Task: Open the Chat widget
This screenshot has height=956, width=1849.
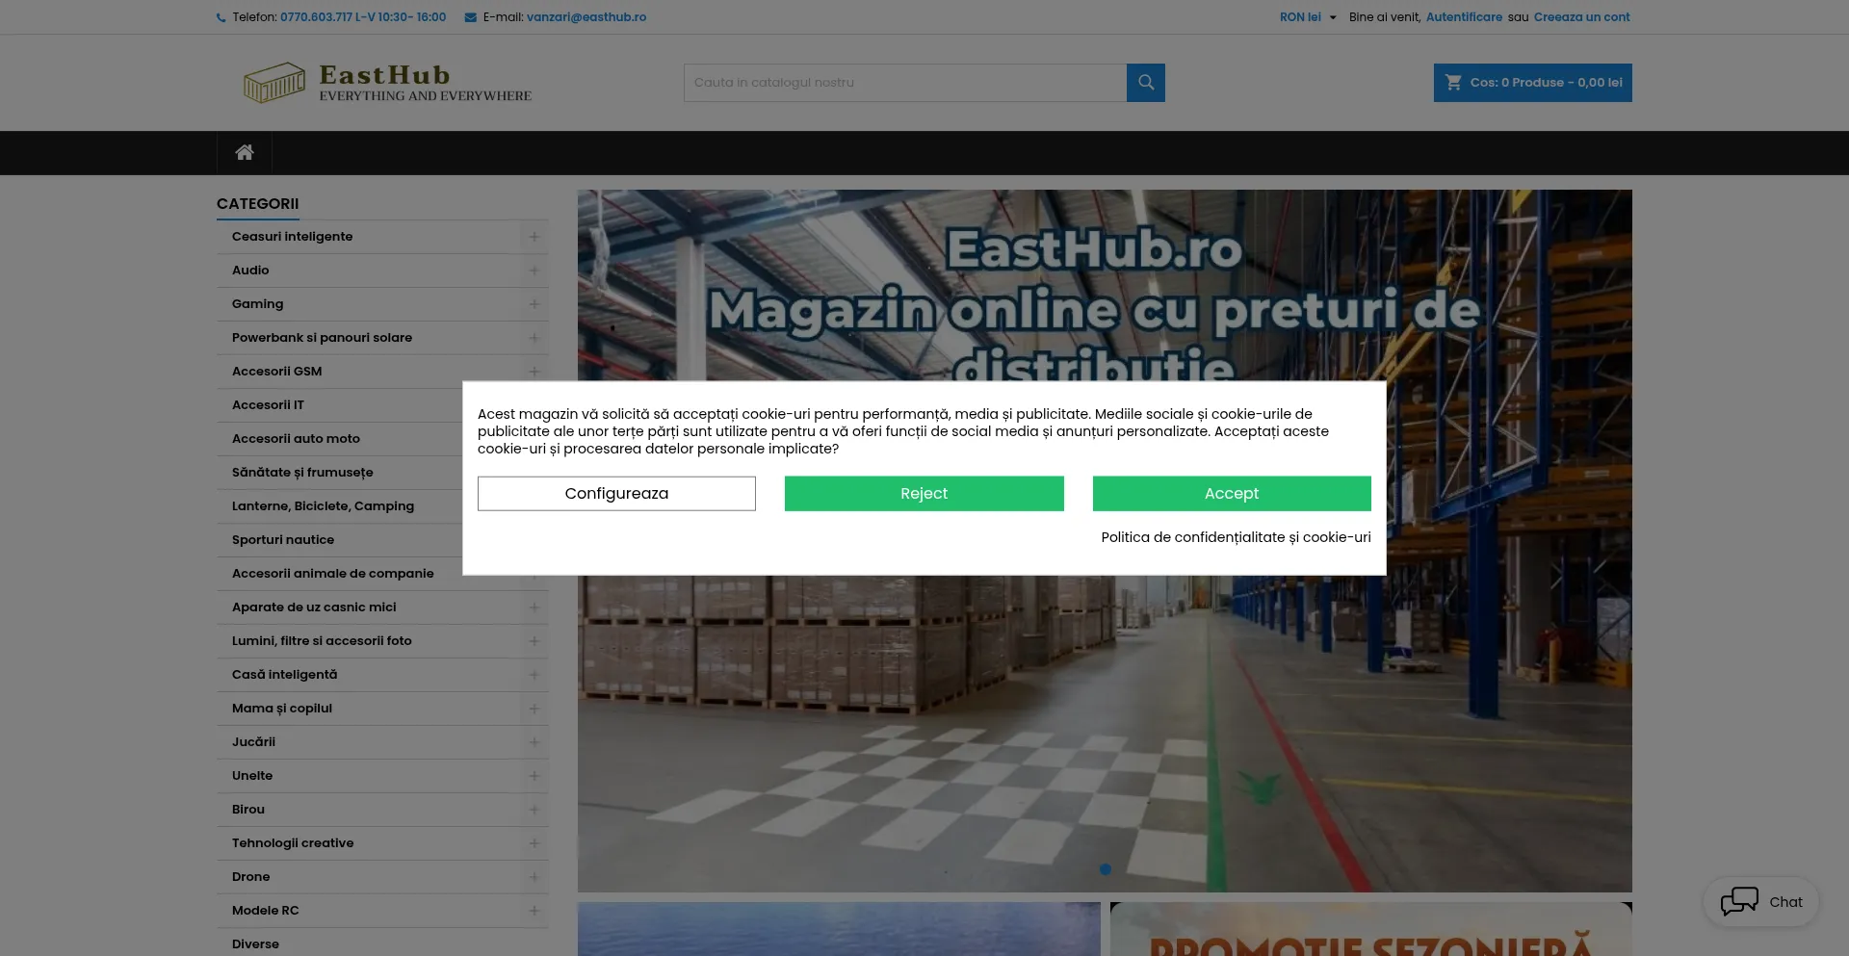Action: pos(1761,902)
